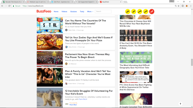Screen dimensions: 193x108
Task: Open Couple Canceled Their $350,000 link
Action: point(136,107)
